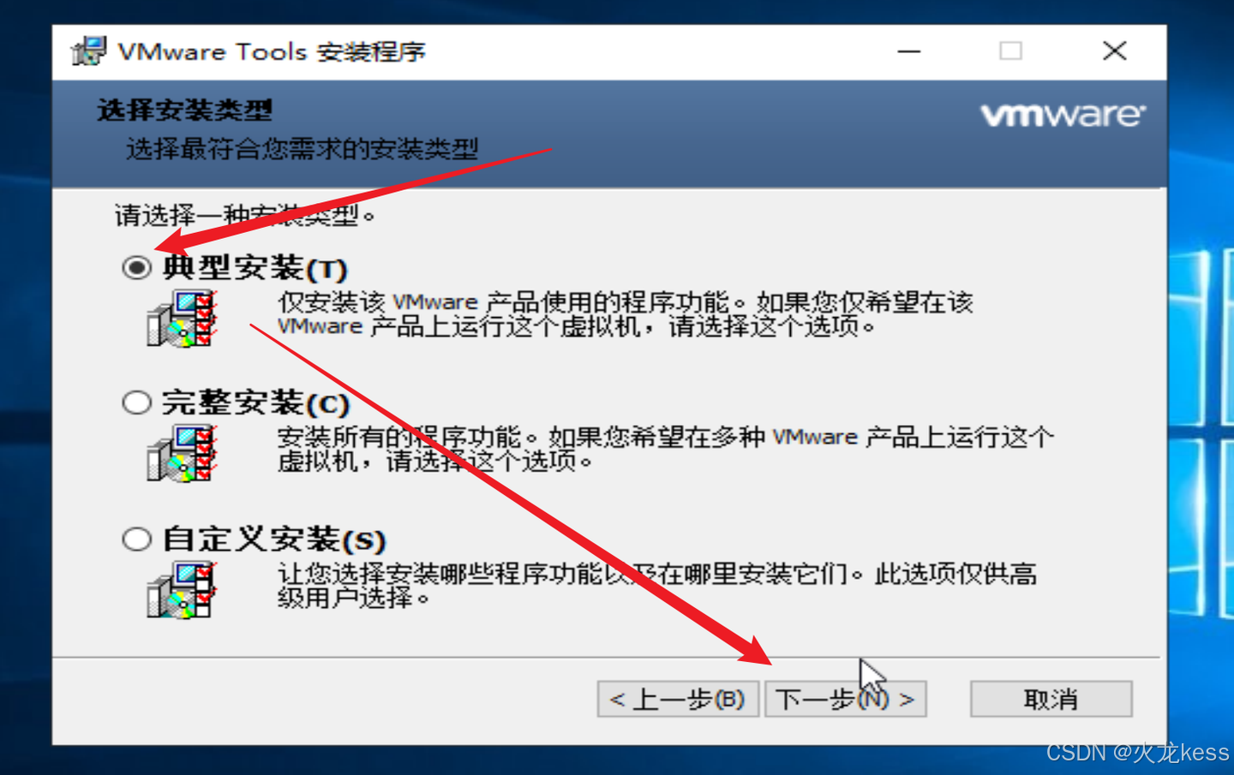Select the 典型安装(T) radio button
The width and height of the screenshot is (1234, 775).
(136, 268)
